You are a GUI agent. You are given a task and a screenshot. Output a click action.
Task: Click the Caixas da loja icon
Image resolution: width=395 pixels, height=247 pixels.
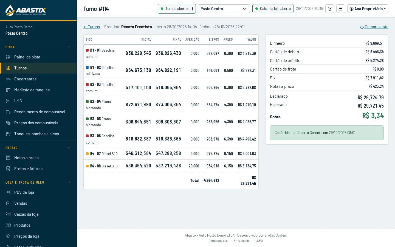coord(8,214)
